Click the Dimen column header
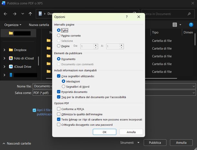 point(188,32)
